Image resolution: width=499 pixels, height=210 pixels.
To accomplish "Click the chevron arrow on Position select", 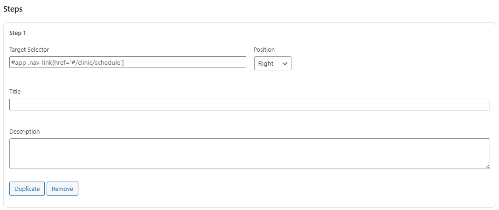I will pos(285,63).
